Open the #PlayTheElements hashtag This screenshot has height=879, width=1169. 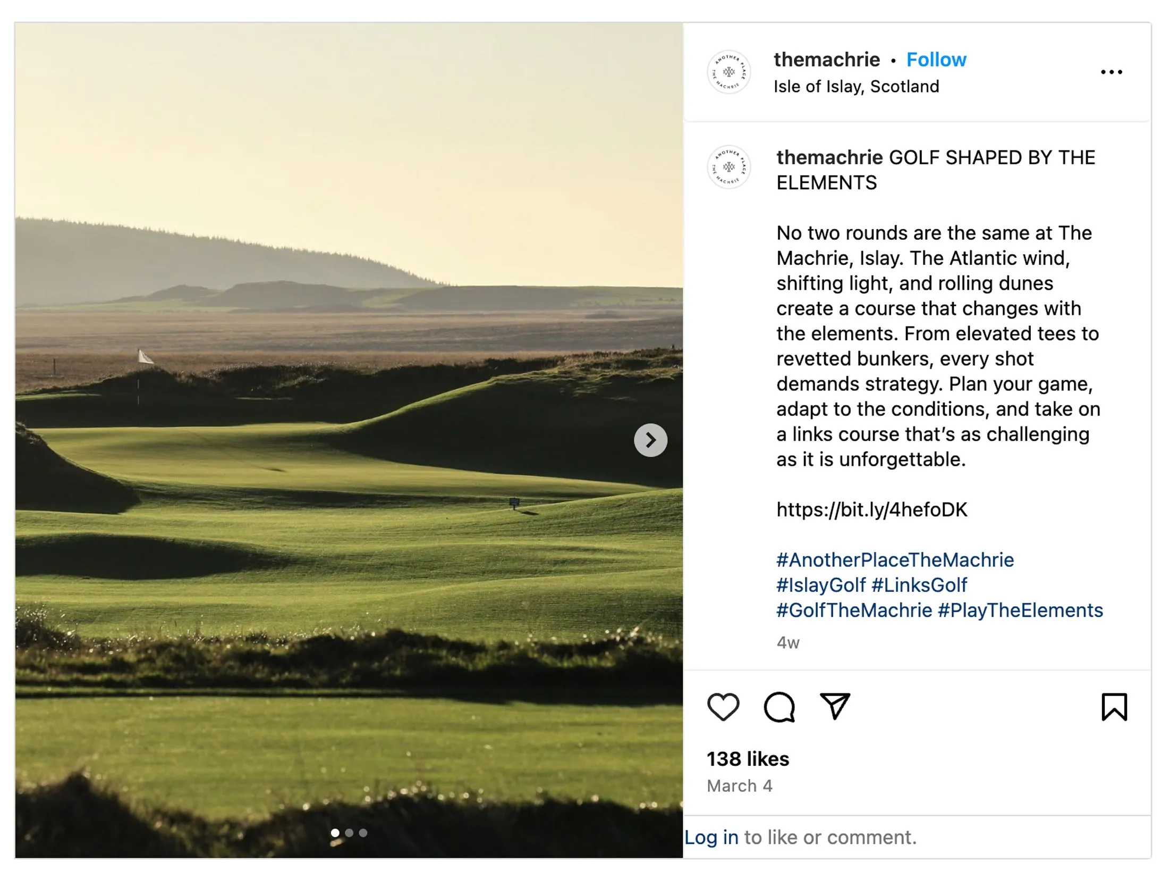1020,610
